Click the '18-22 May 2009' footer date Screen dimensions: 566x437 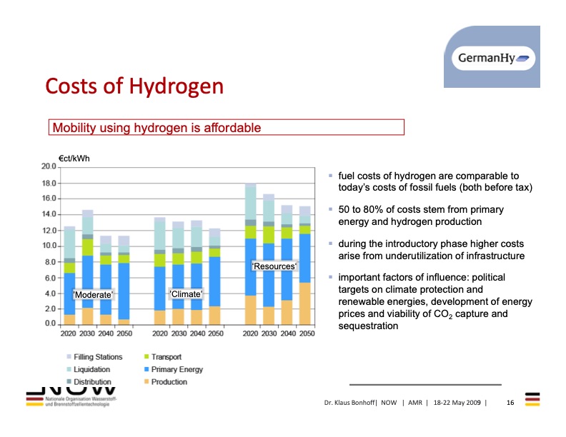pos(457,403)
